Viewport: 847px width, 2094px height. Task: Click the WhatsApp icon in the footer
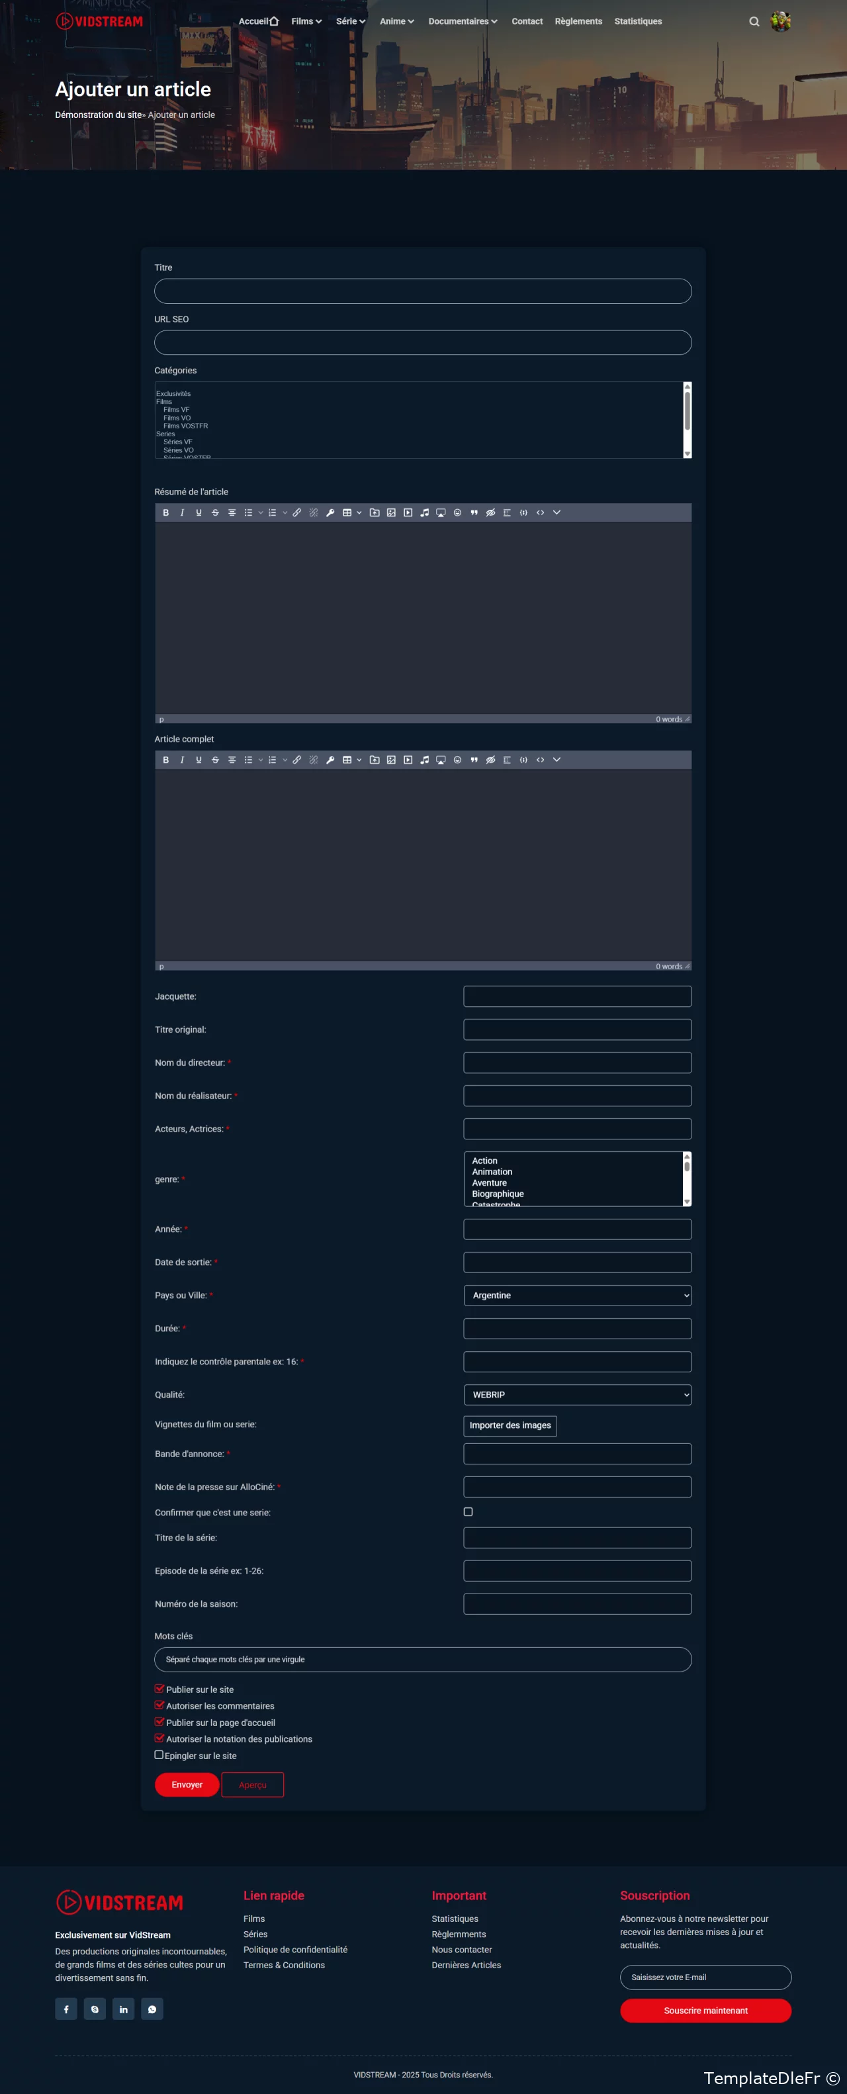(x=152, y=2009)
